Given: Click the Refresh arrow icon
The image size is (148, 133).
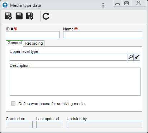Looking at the screenshot, I should 46,16.
